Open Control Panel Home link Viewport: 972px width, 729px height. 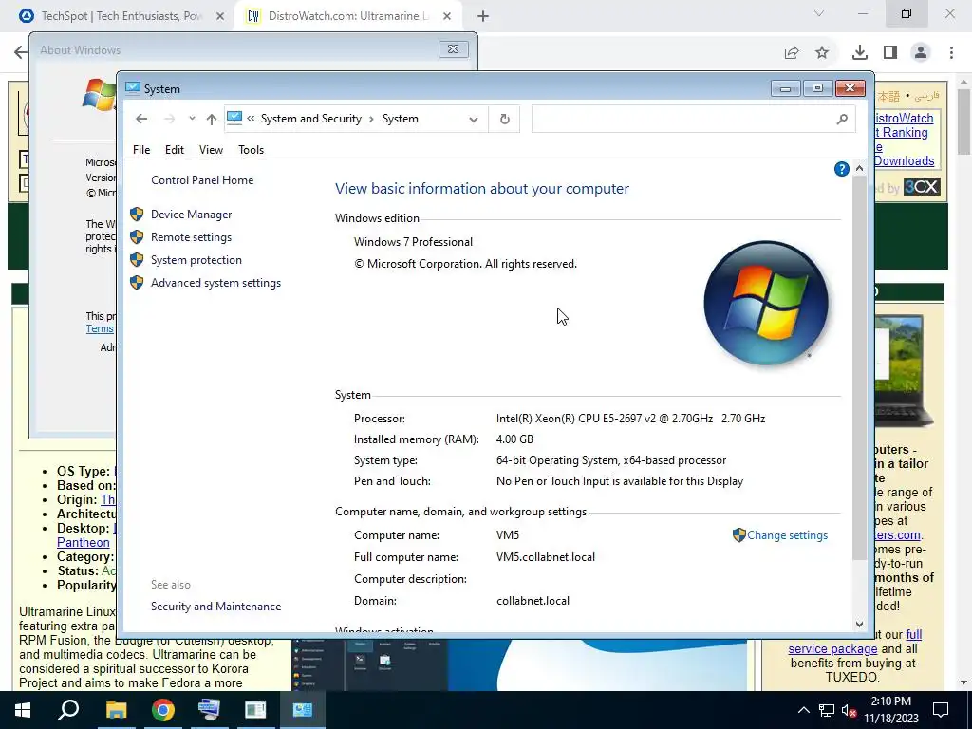point(202,180)
